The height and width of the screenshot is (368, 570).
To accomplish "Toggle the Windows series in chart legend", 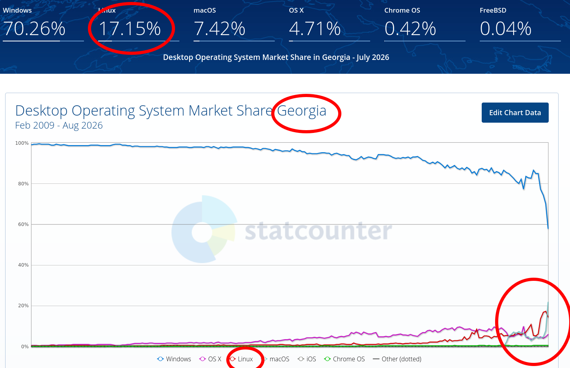I will click(174, 359).
